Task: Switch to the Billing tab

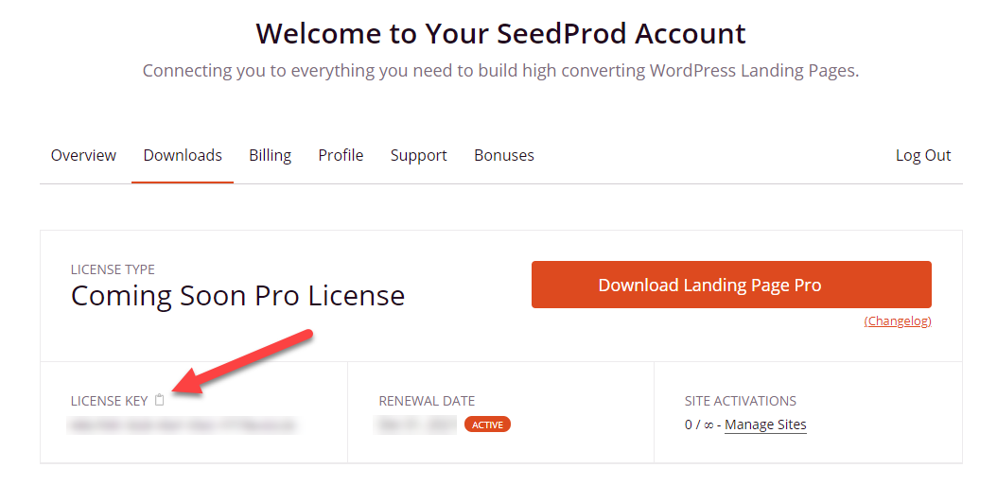Action: (270, 155)
